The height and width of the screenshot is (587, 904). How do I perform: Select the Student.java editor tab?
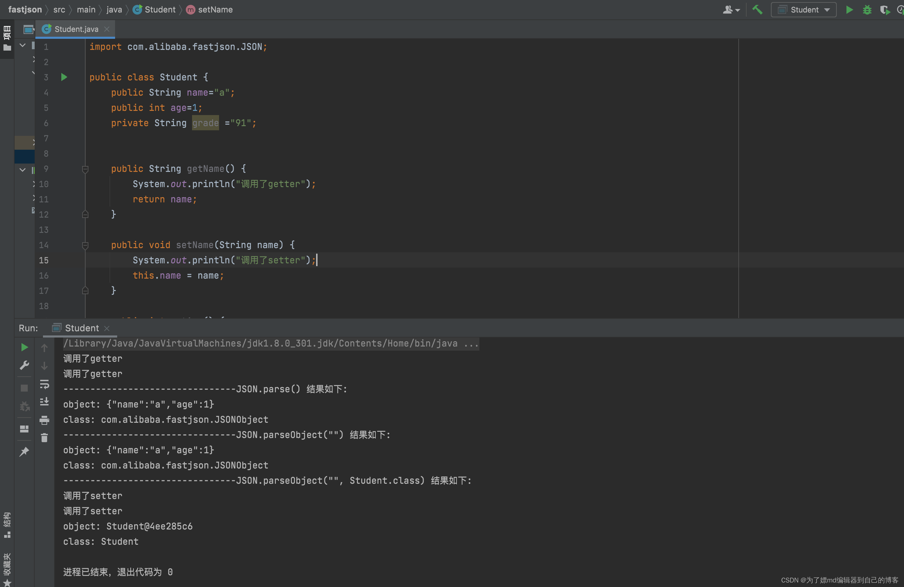(76, 29)
